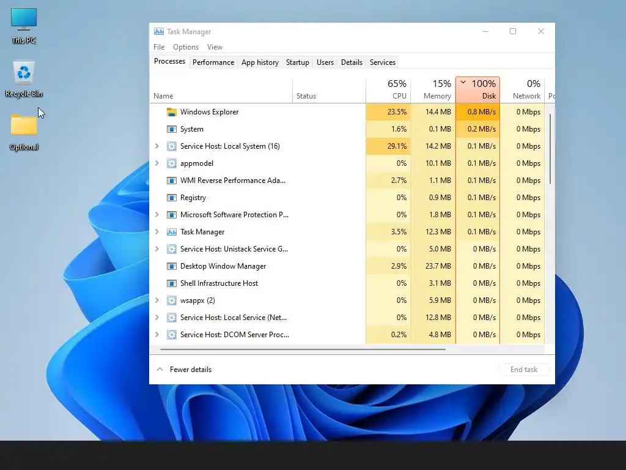Click the horizontal scrollbar below process list

pos(303,349)
